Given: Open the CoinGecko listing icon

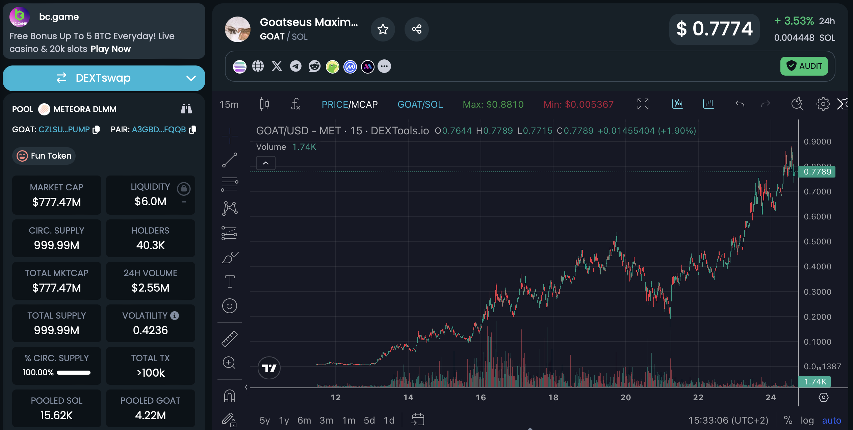Looking at the screenshot, I should tap(332, 66).
